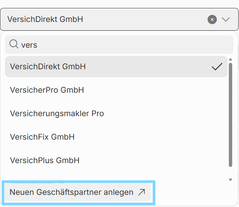The image size is (239, 207).
Task: Select the Versicherungsmakler Pro option
Action: pos(57,114)
